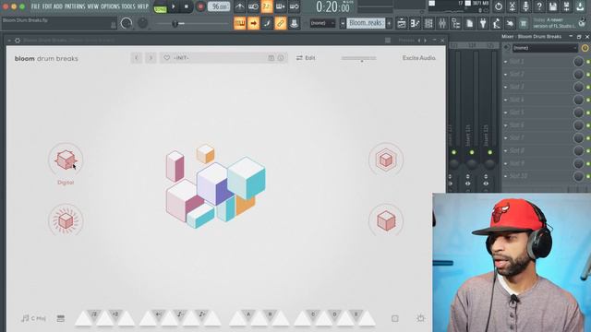This screenshot has height=332, width=591.
Task: Open the EDIT menu
Action: coord(47,6)
